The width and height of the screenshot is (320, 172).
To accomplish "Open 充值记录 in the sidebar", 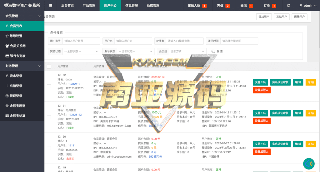I will click(x=22, y=86).
